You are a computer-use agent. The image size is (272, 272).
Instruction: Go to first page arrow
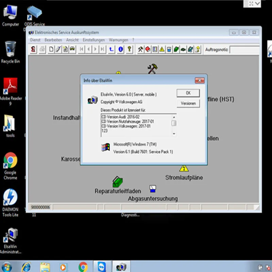tap(81, 49)
